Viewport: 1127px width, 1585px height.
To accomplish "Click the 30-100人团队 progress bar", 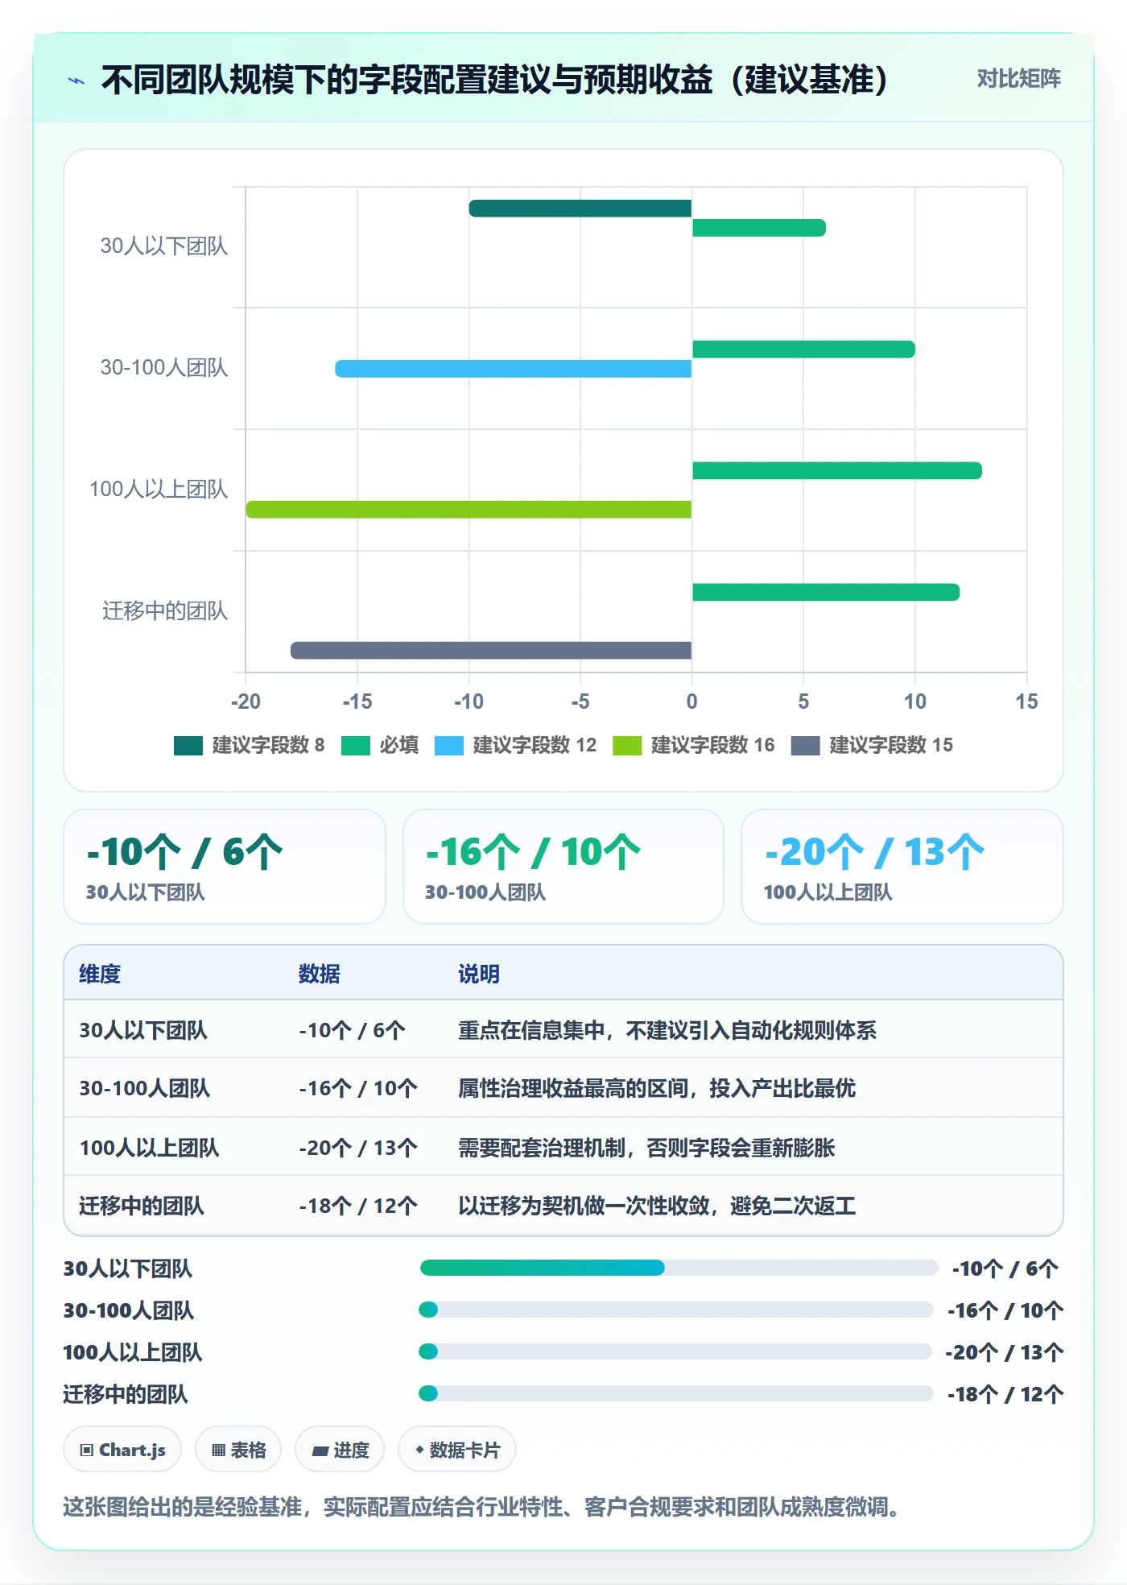I will 676,1310.
